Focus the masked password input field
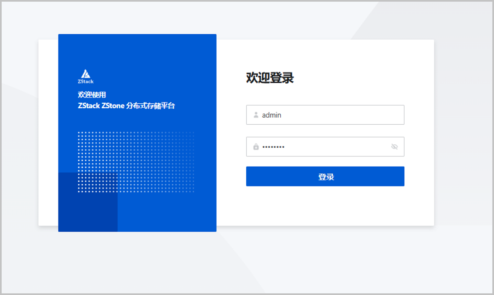 tap(325, 146)
